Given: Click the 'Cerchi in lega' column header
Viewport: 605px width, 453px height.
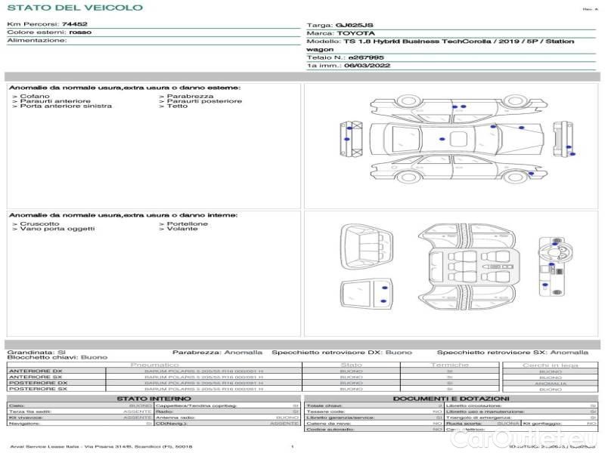Looking at the screenshot, I should tap(550, 365).
